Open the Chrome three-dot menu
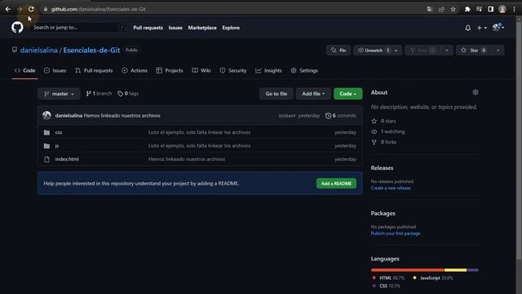Viewport: 522px width, 294px height. [515, 9]
